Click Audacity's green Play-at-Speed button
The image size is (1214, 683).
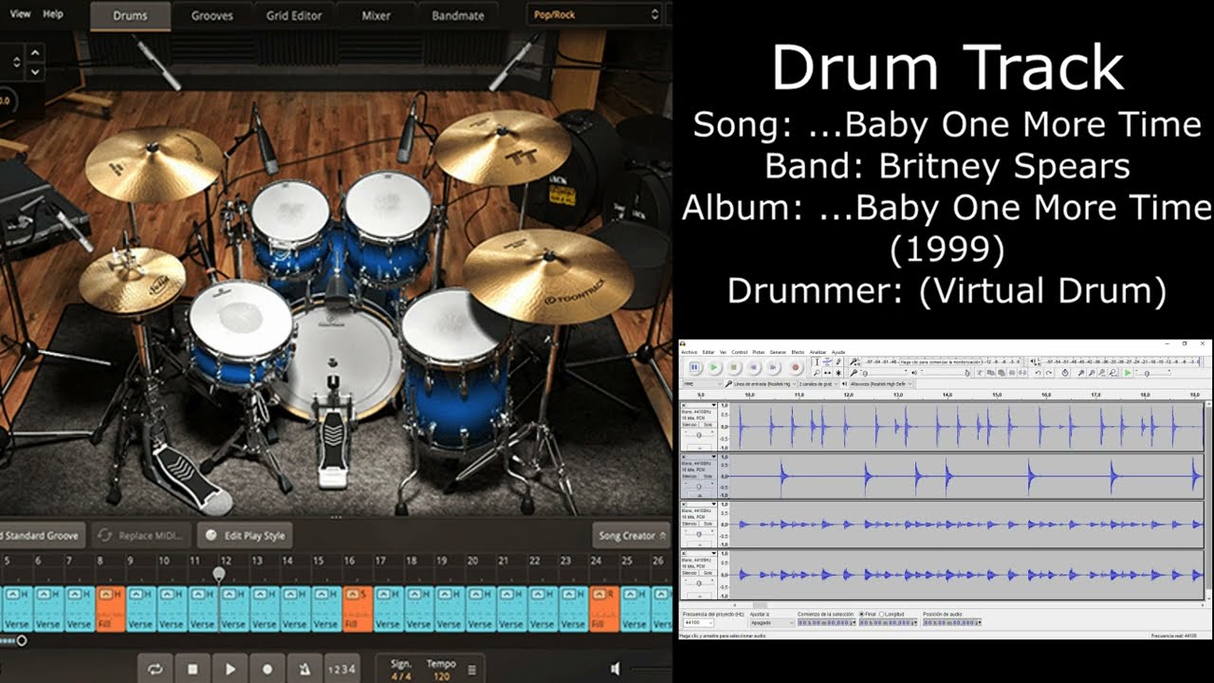(1128, 373)
